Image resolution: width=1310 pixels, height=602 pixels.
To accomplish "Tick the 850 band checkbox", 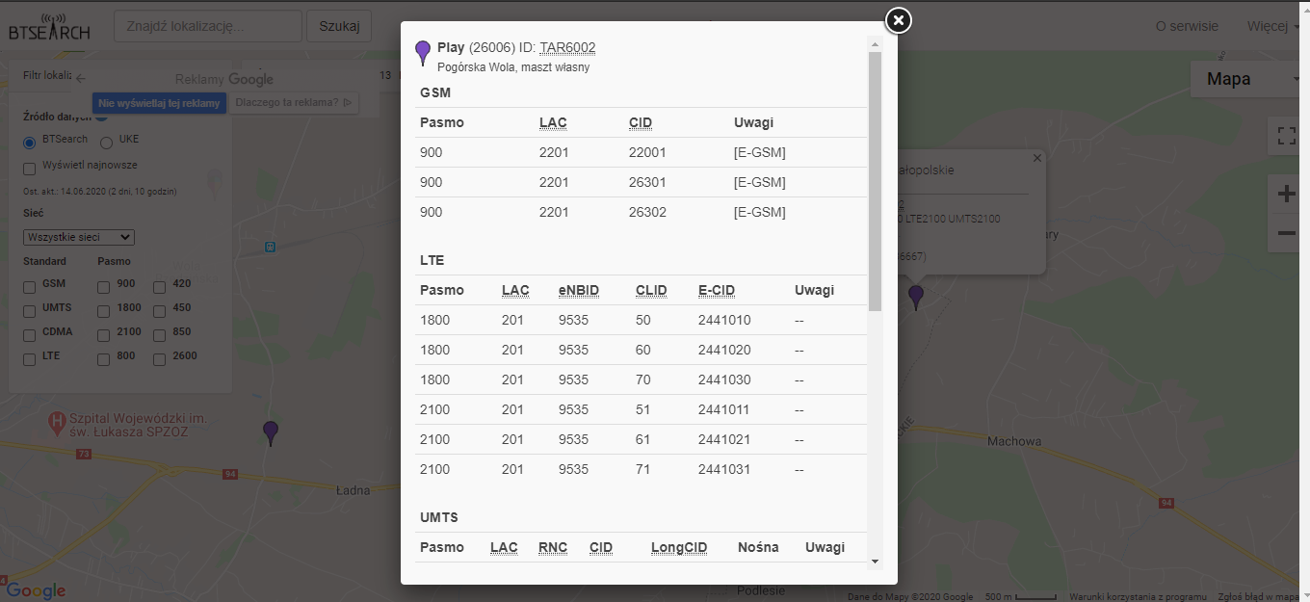I will 160,335.
